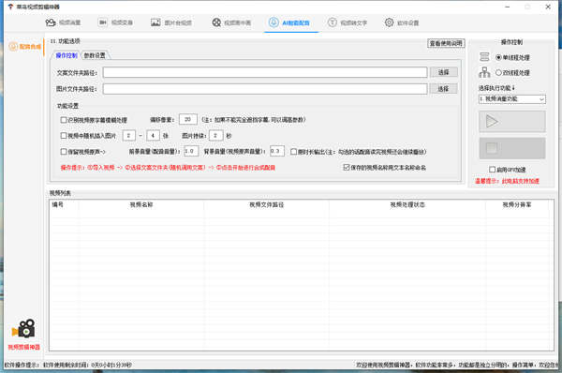
Task: Click the gear icon in the top navigation
Action: click(x=389, y=22)
